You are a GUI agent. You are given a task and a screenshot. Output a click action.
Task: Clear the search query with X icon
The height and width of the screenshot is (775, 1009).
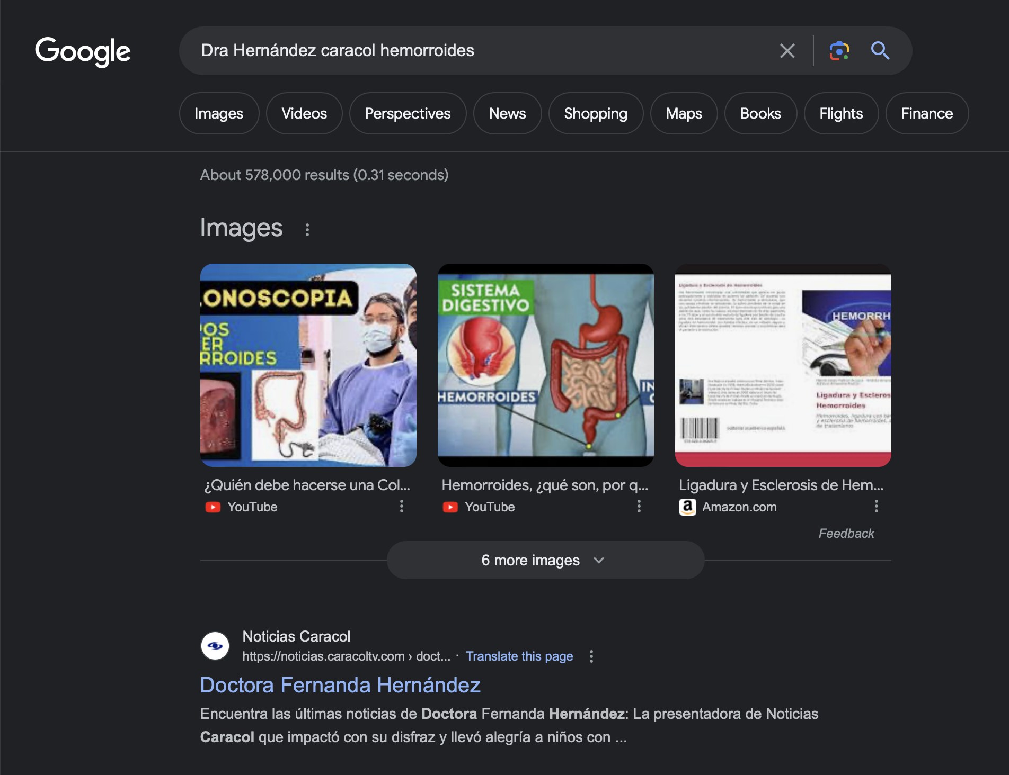click(787, 51)
